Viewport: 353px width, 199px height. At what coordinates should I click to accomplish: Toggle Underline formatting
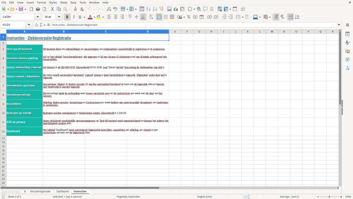(x=80, y=17)
